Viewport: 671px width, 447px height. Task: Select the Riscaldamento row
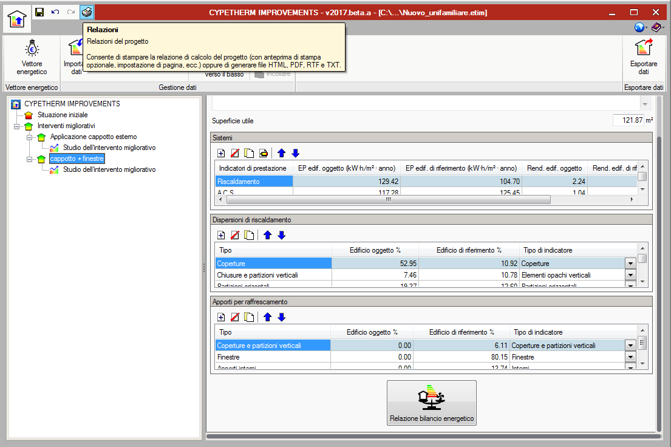(x=427, y=181)
